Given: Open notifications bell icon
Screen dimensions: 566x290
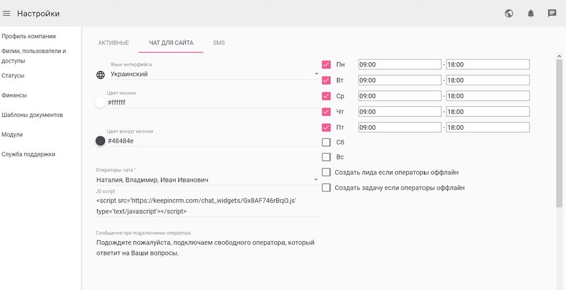Looking at the screenshot, I should click(x=531, y=14).
